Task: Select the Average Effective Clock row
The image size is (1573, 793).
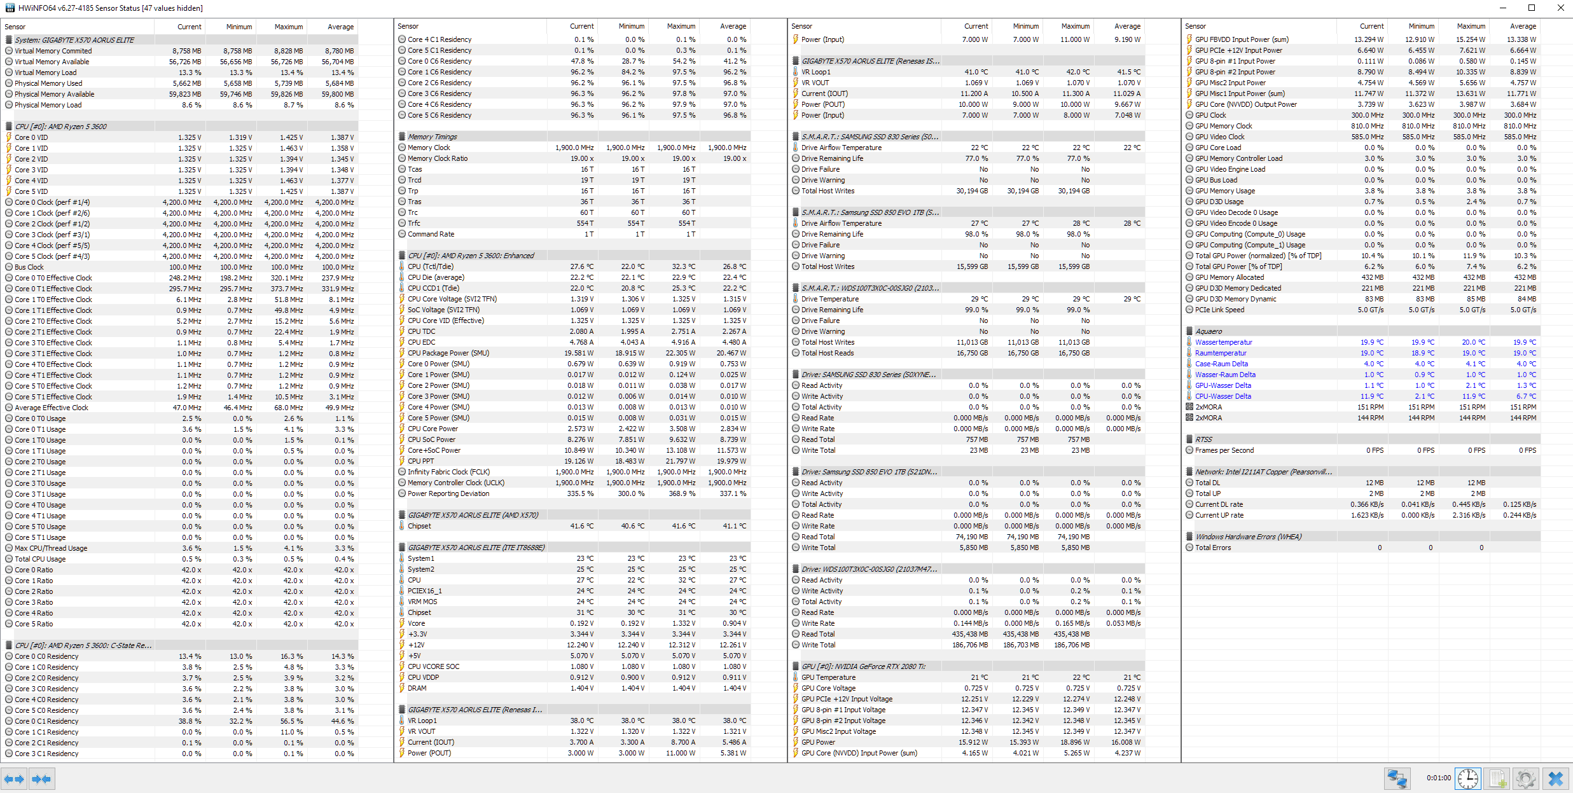Action: [x=179, y=408]
